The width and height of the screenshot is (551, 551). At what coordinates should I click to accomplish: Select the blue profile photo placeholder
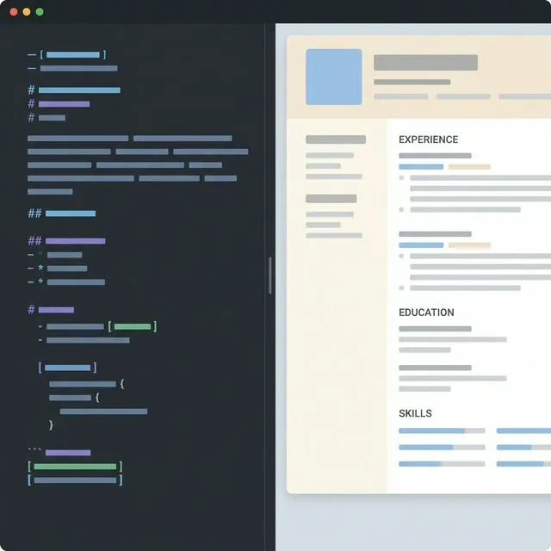point(334,77)
